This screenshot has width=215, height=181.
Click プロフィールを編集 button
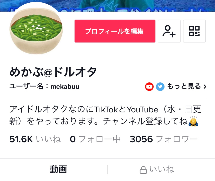click(x=115, y=31)
